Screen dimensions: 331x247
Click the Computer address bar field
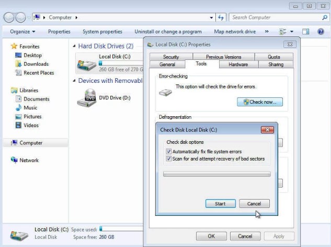124,18
